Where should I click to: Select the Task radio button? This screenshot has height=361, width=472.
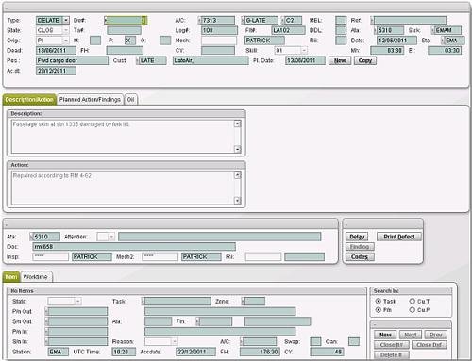379,301
